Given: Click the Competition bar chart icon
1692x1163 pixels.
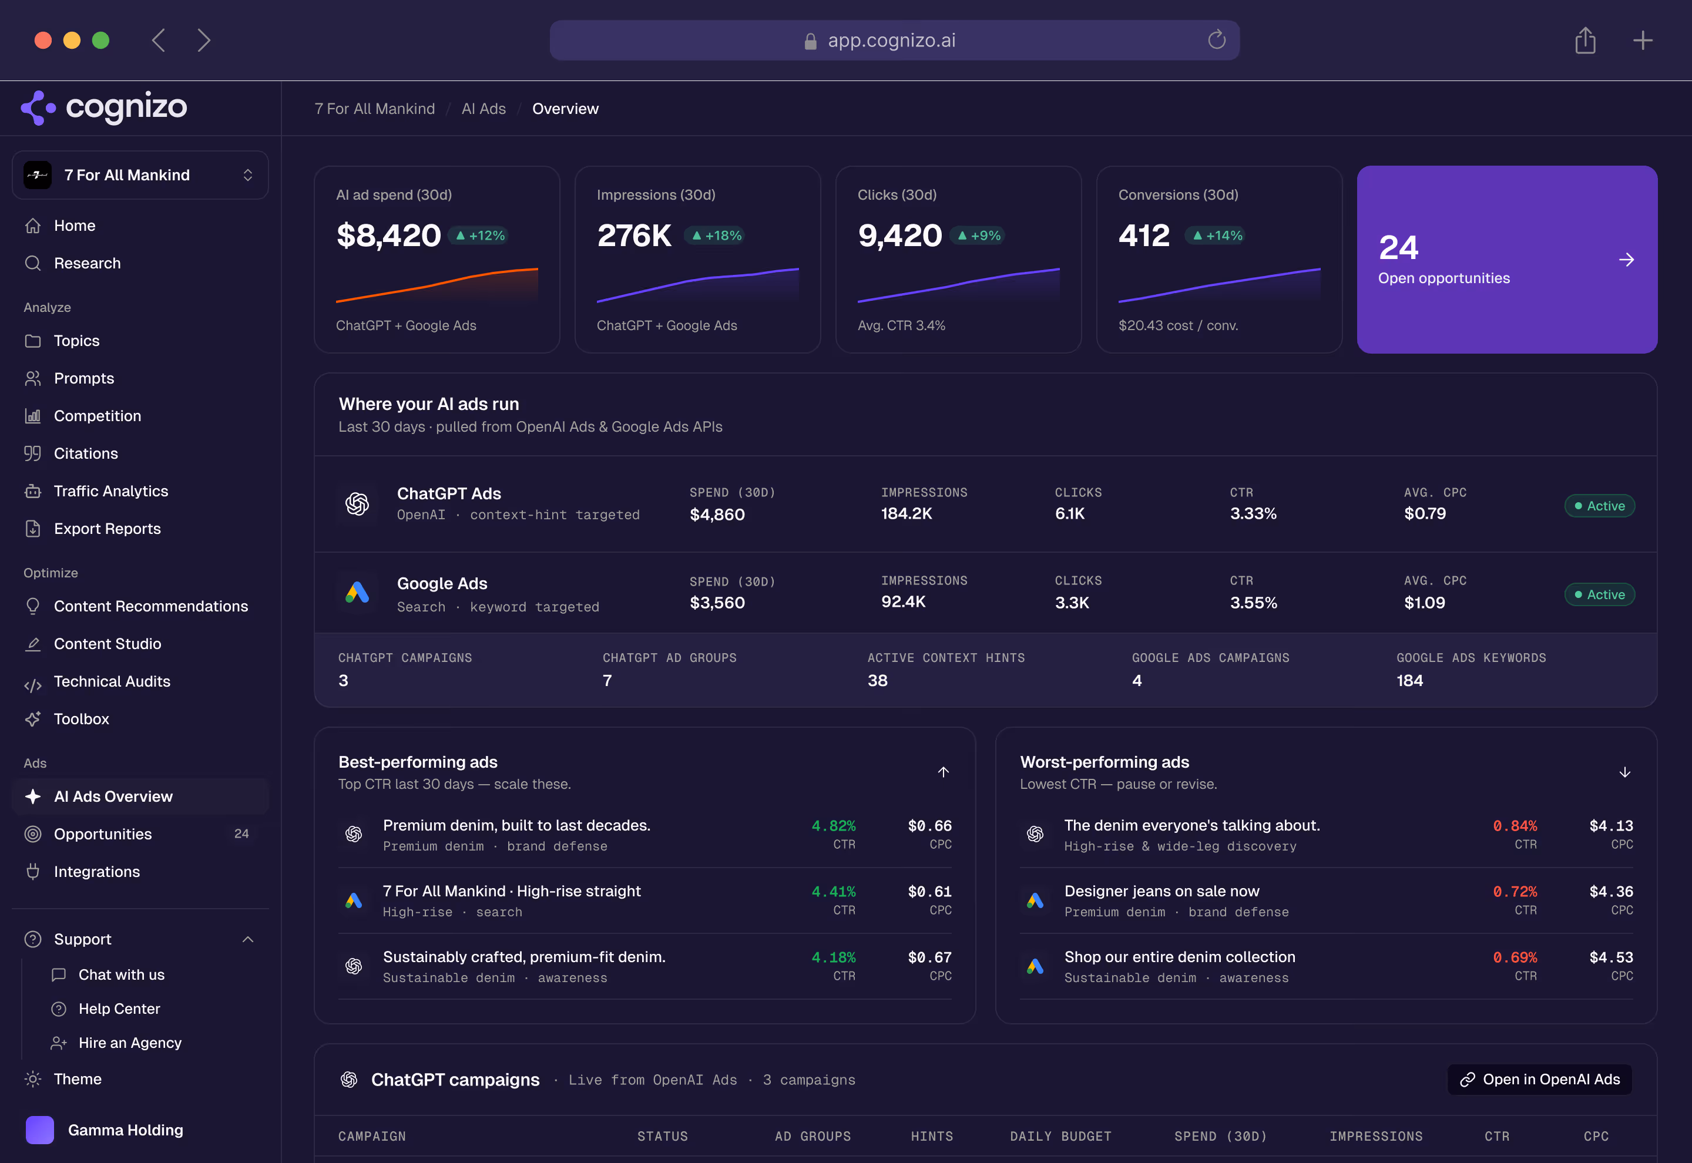Looking at the screenshot, I should coord(33,416).
